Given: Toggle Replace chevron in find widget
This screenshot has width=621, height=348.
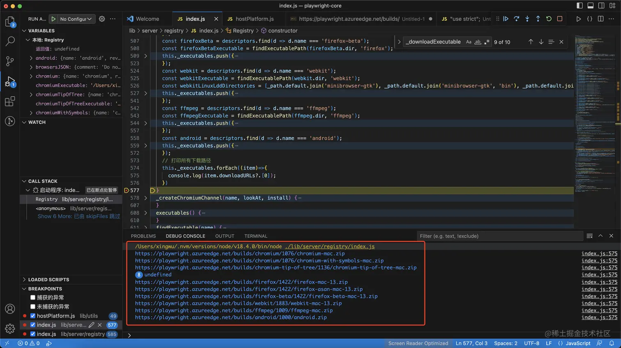Looking at the screenshot, I should [399, 42].
